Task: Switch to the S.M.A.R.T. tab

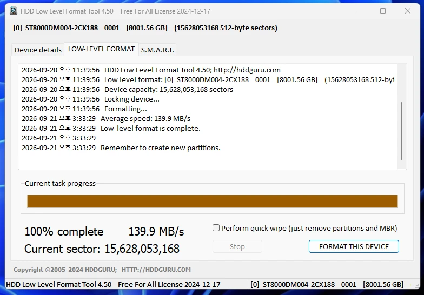Action: (x=157, y=50)
